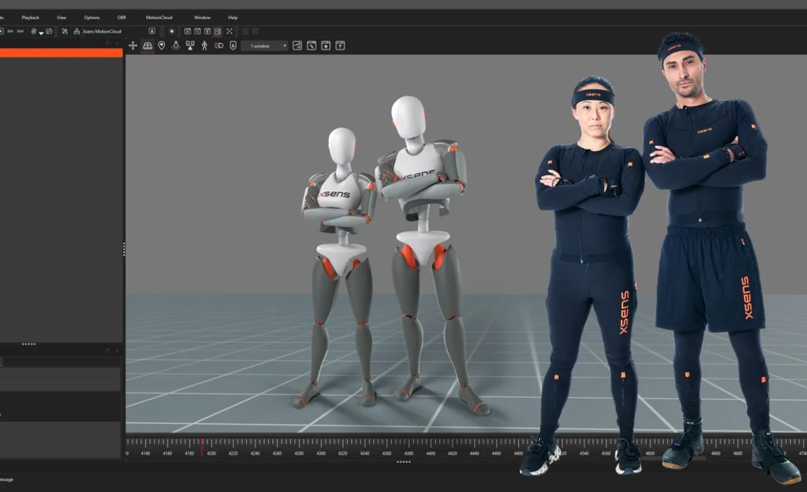Click the Xsens MotionCloud toolbar icon

pyautogui.click(x=76, y=31)
